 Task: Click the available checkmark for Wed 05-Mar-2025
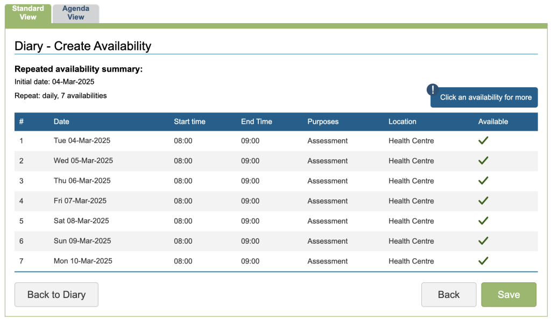[x=483, y=160]
